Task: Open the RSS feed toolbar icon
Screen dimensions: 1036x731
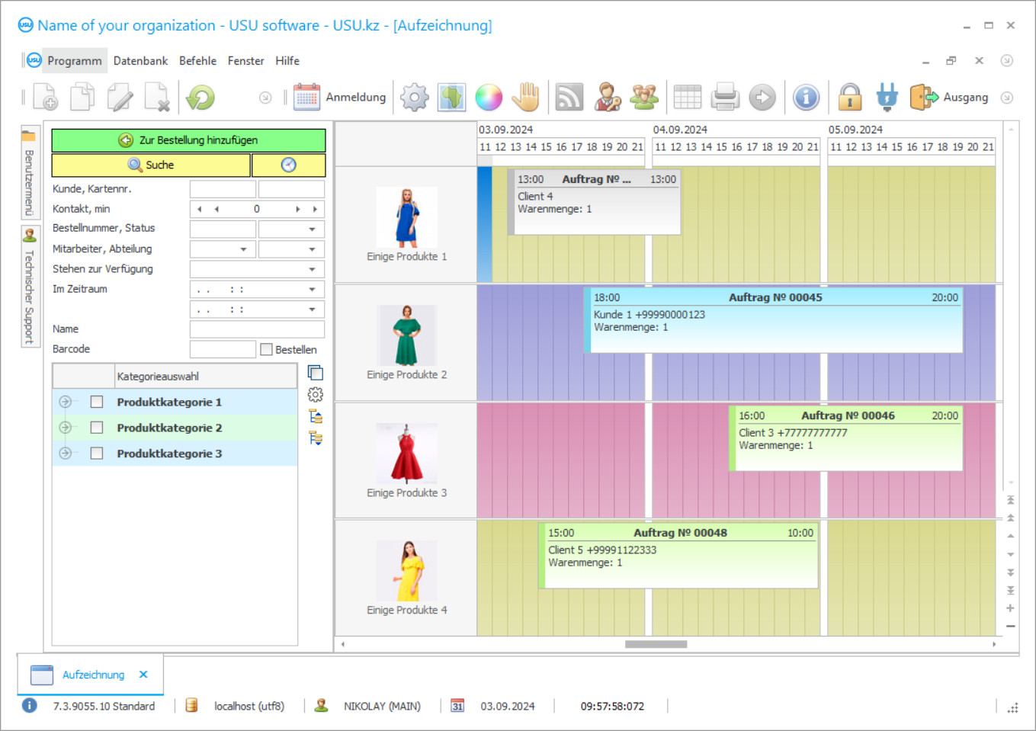Action: pyautogui.click(x=568, y=97)
